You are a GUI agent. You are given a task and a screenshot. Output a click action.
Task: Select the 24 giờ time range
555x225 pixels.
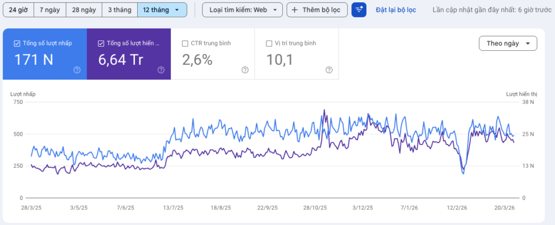click(18, 10)
